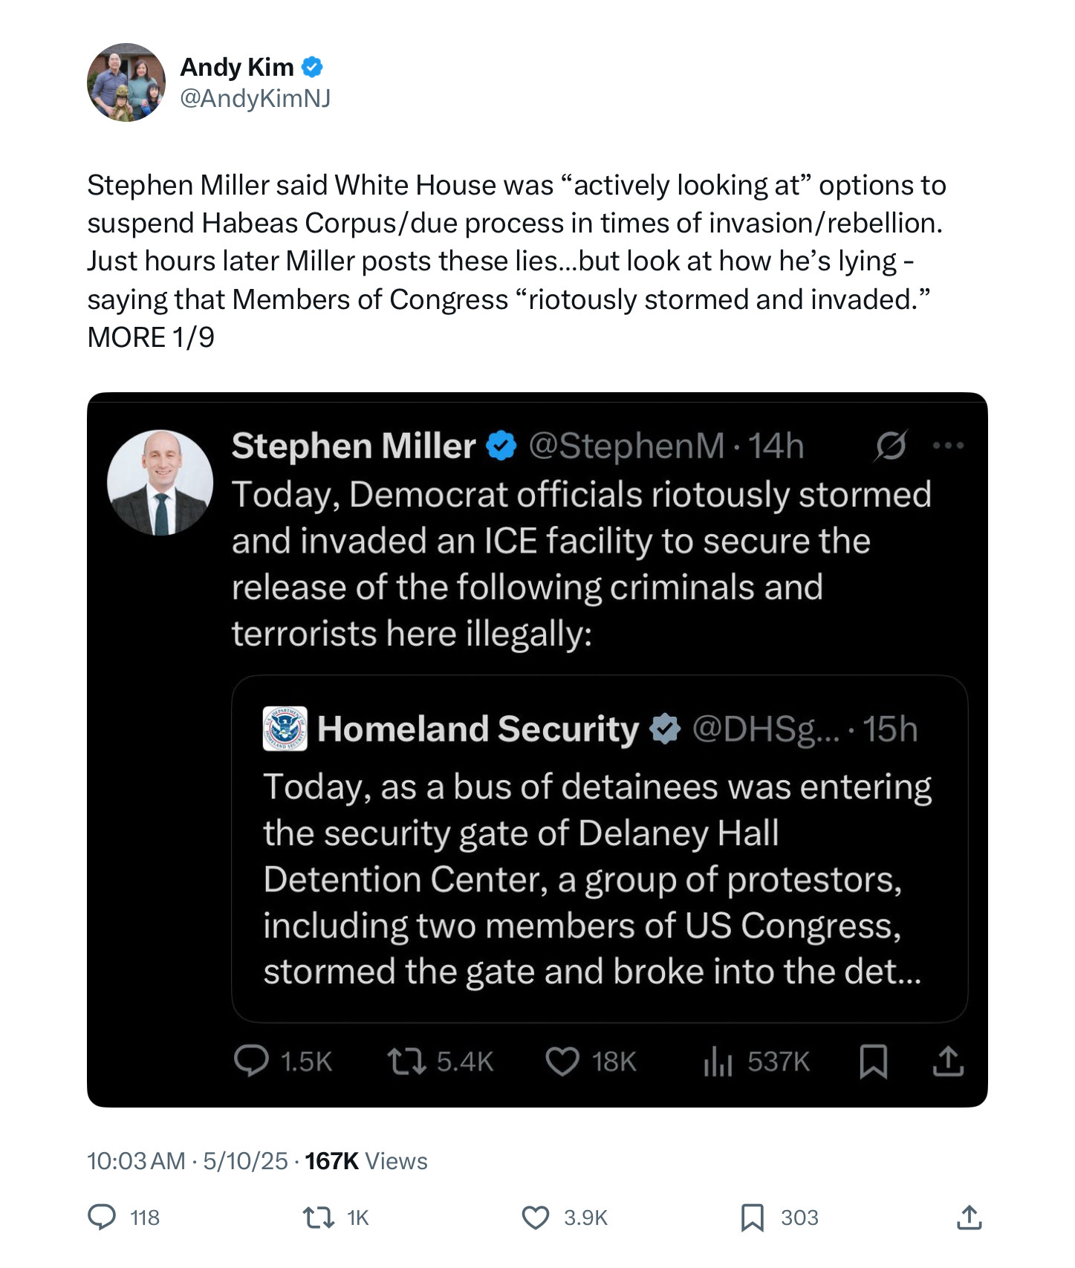Open the share icon on Andy Kim's tweet
The image size is (1075, 1268).
tap(969, 1217)
